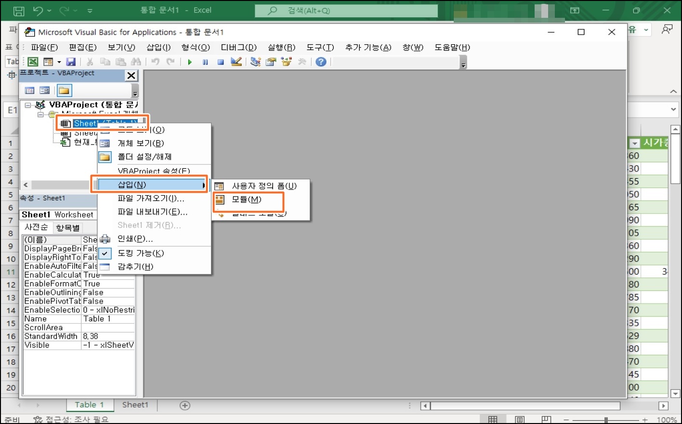682x424 pixels.
Task: Run macro with the green play icon
Action: (x=190, y=62)
